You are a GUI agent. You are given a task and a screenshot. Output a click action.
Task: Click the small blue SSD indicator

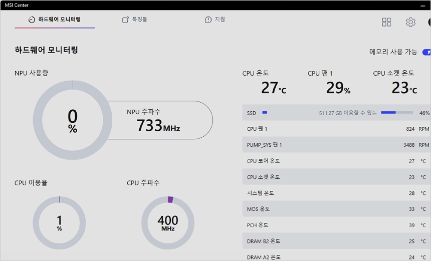click(265, 112)
